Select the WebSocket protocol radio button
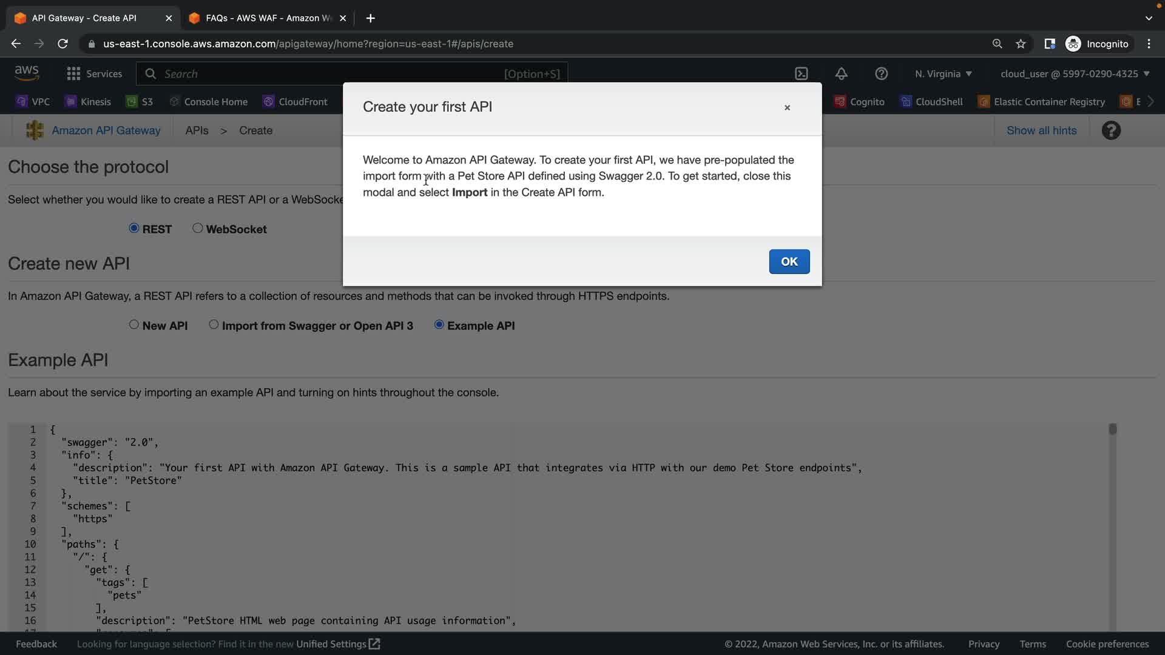Viewport: 1165px width, 655px height. [x=198, y=228]
